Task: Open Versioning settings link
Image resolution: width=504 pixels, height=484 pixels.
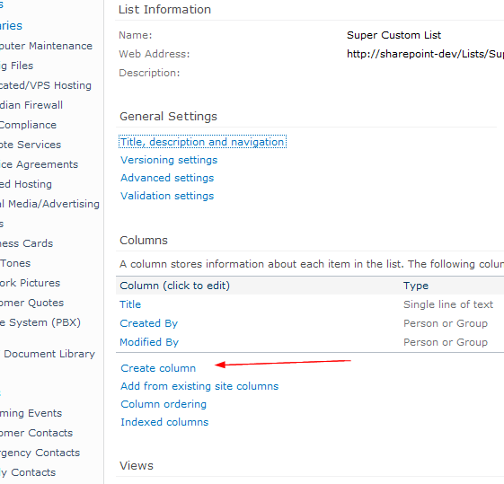Action: 169,160
